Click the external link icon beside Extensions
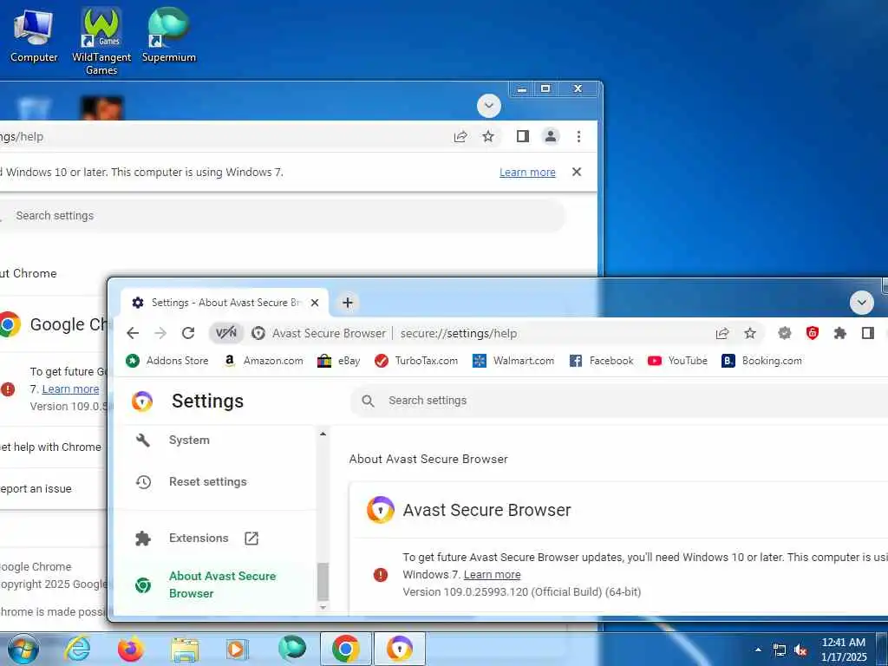 [251, 538]
